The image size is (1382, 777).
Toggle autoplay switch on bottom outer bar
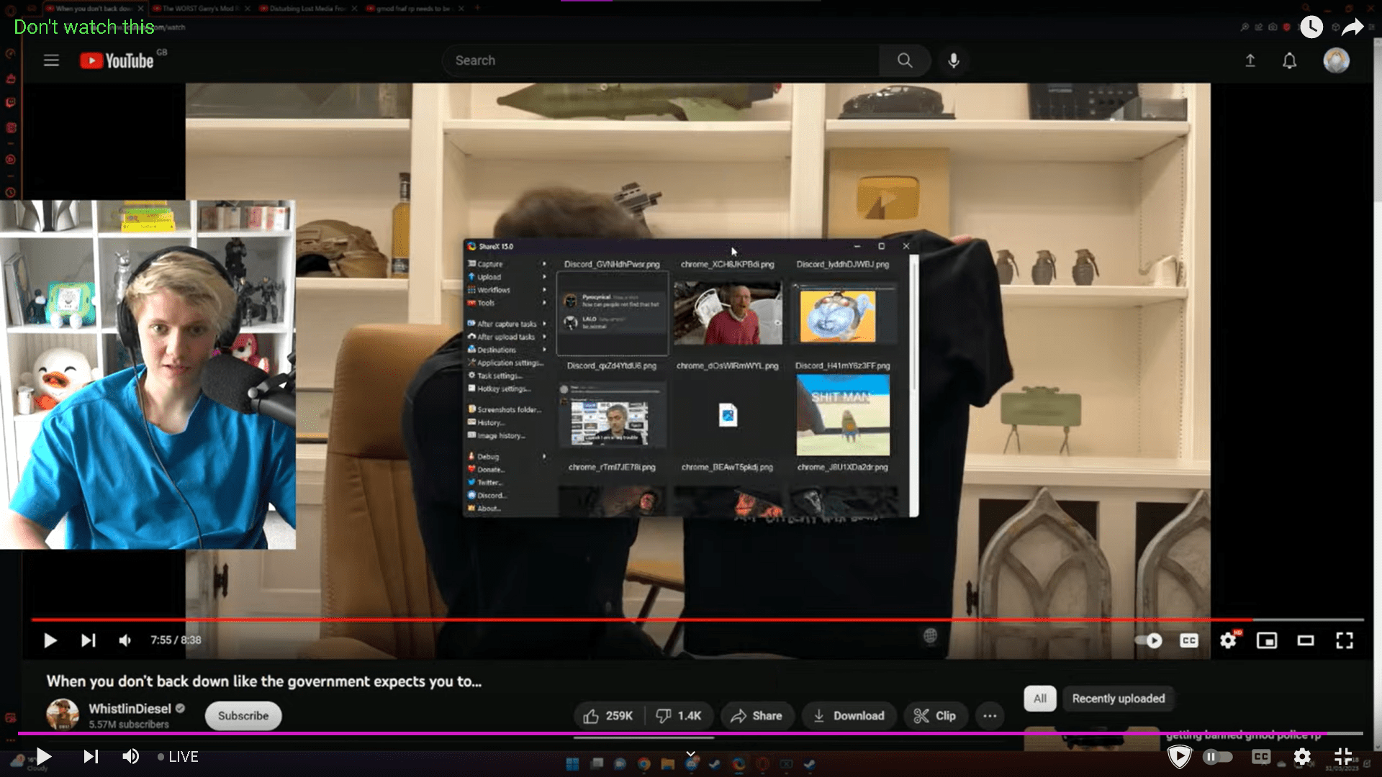tap(1217, 757)
